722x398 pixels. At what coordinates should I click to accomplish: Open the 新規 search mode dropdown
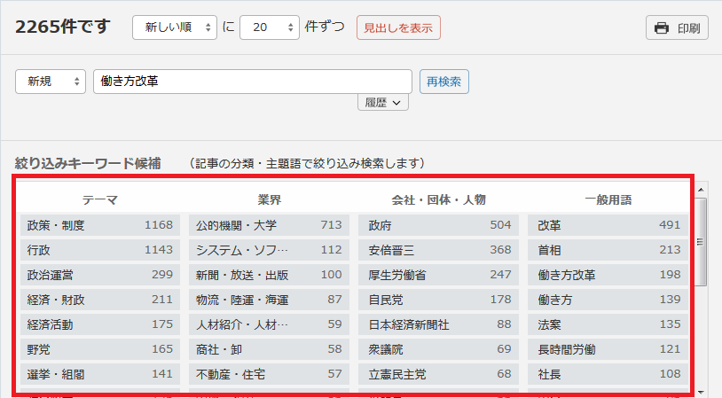pyautogui.click(x=51, y=81)
